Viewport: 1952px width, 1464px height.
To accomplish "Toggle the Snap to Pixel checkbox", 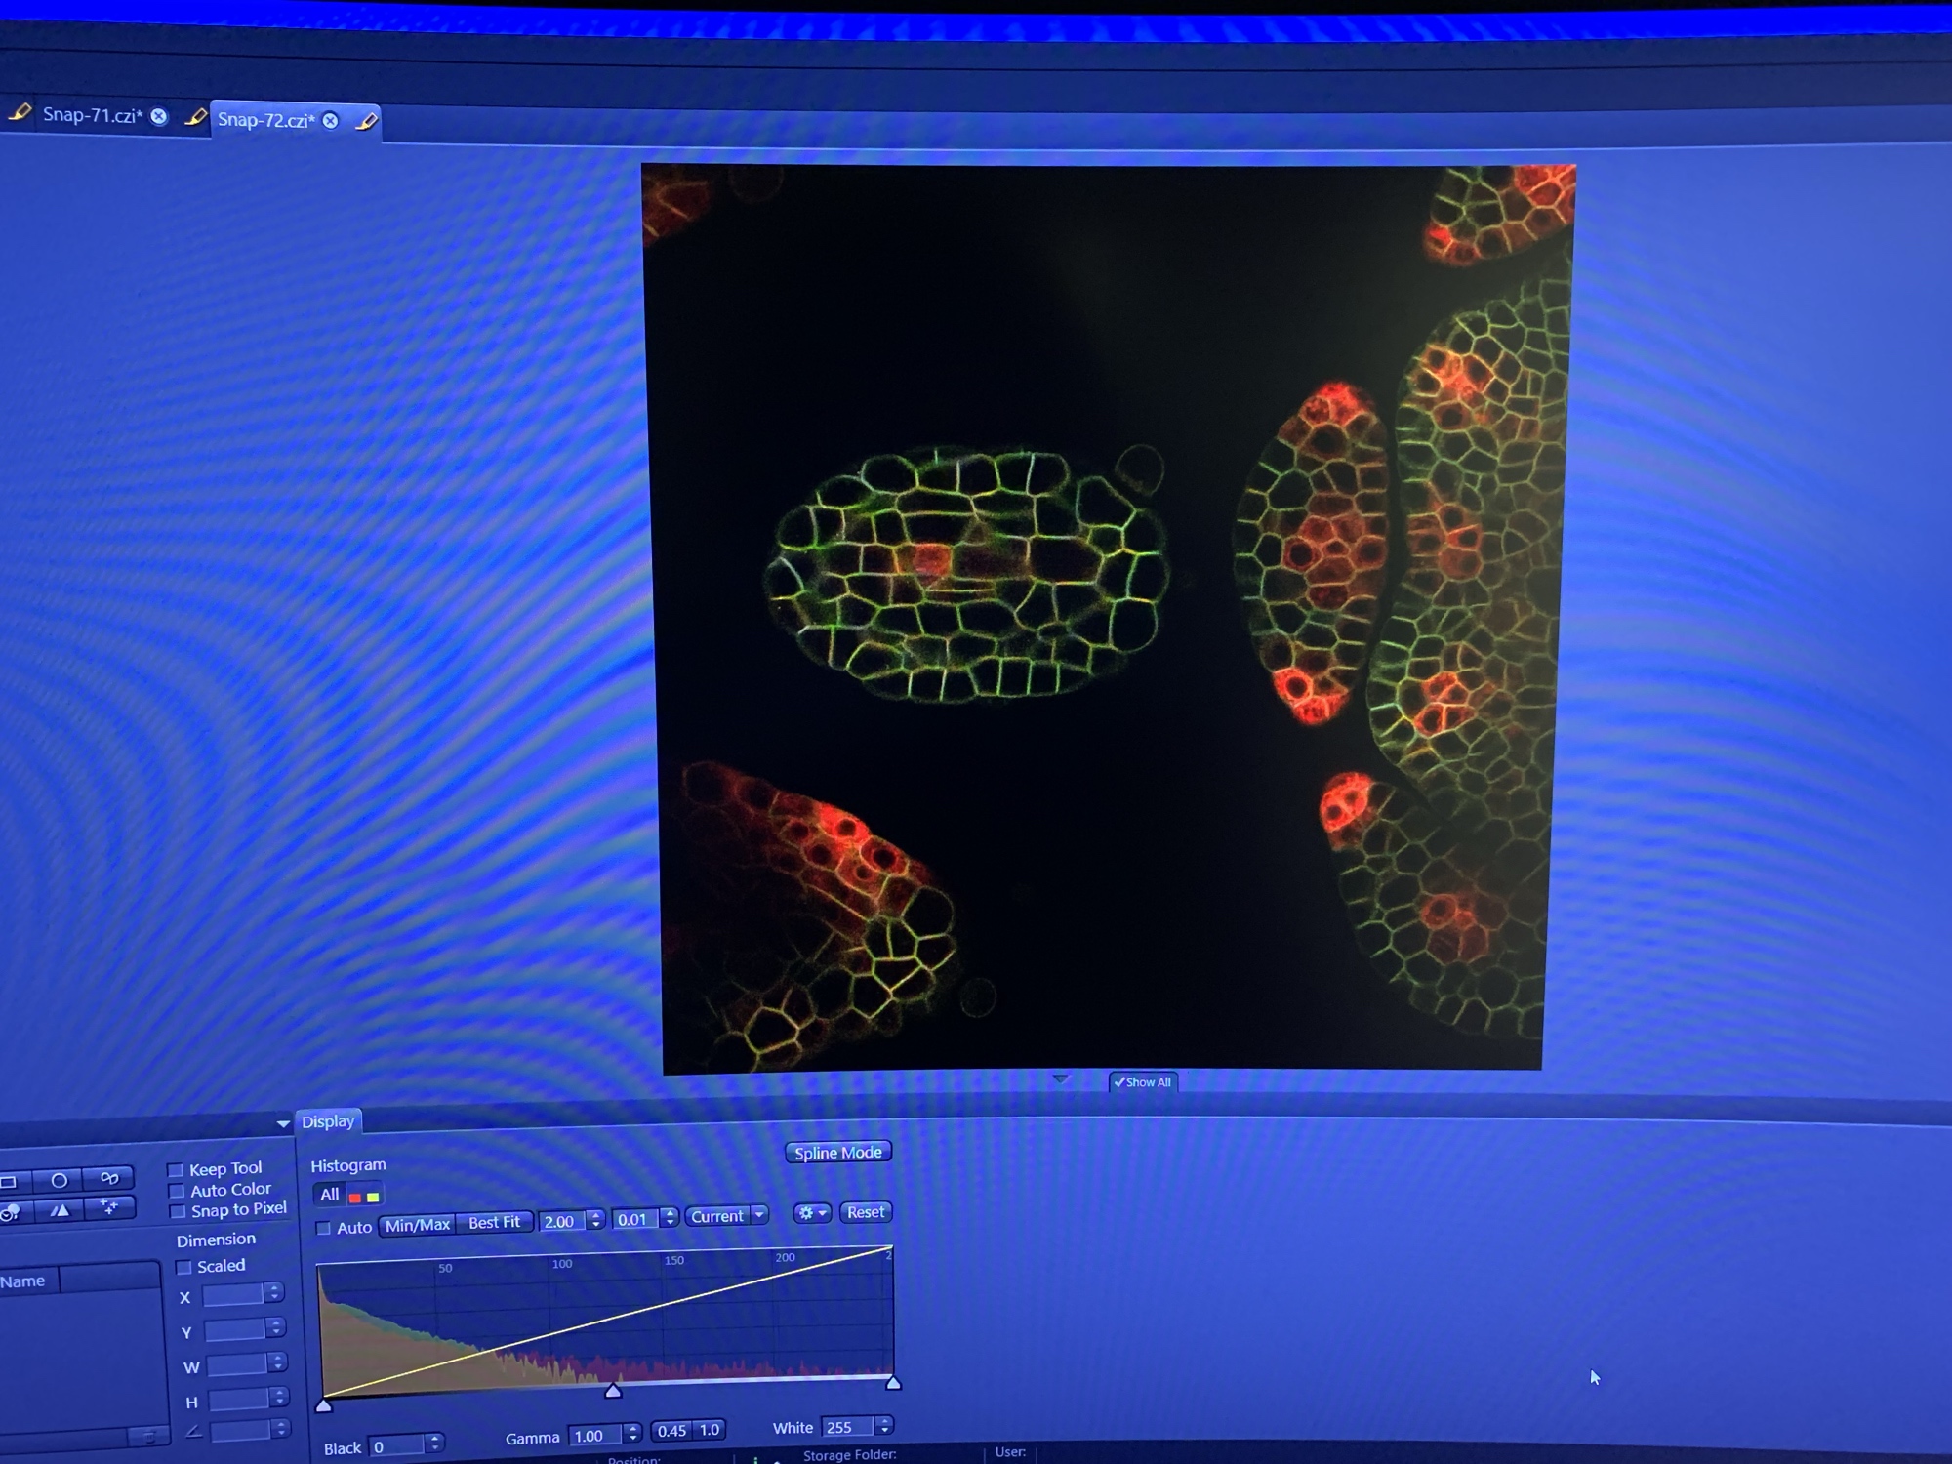I will (178, 1212).
